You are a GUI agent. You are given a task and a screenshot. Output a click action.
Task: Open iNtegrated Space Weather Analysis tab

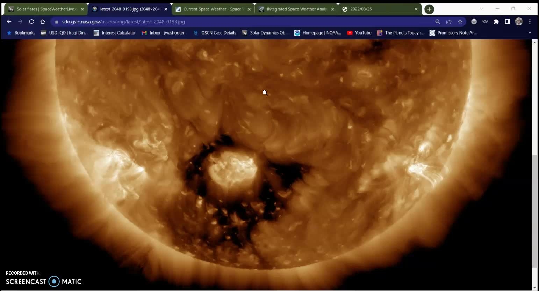pos(296,9)
